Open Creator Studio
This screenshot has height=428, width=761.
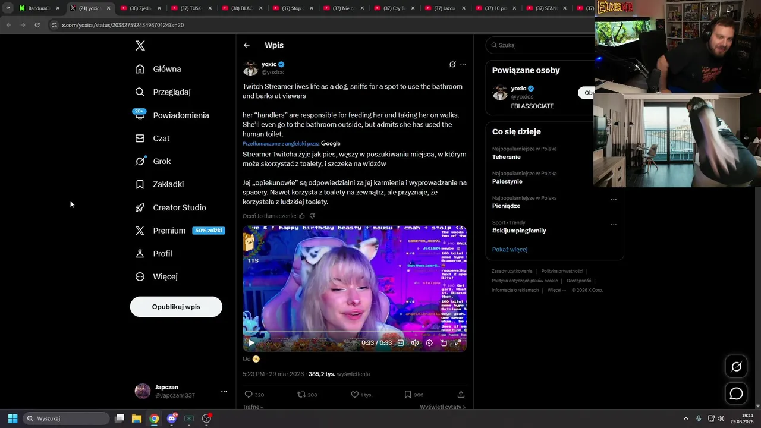tap(171, 207)
